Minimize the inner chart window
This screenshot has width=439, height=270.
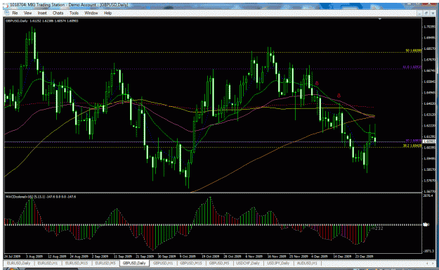coord(419,13)
